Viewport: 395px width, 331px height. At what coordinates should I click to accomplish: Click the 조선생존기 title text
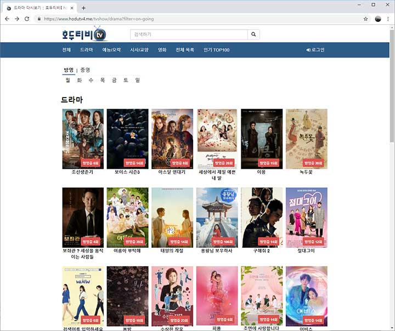coord(82,172)
